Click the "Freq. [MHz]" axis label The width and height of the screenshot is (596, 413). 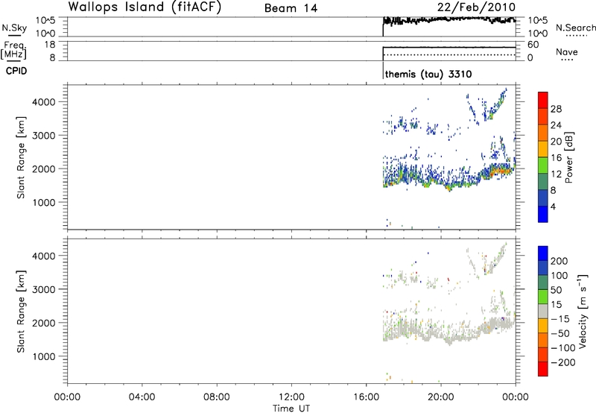[14, 50]
